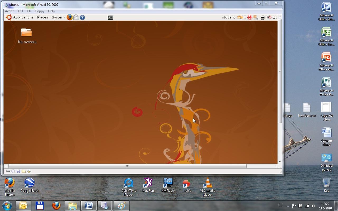Image resolution: width=338 pixels, height=211 pixels.
Task: Select Google Earth desktop shortcut
Action: tap(30, 185)
